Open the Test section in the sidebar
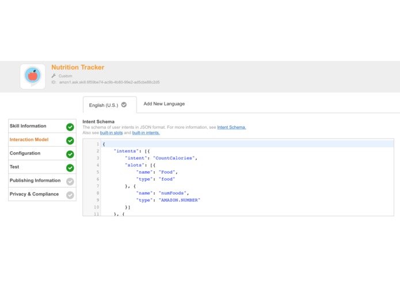The height and width of the screenshot is (284, 400). coord(43,167)
